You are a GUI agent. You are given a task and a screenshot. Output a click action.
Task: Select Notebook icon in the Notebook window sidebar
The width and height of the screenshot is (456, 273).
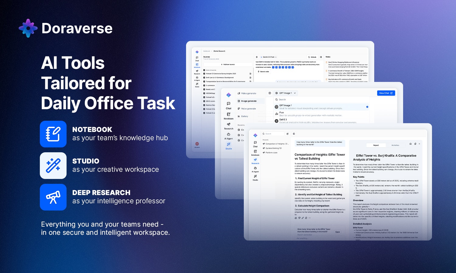(197, 65)
